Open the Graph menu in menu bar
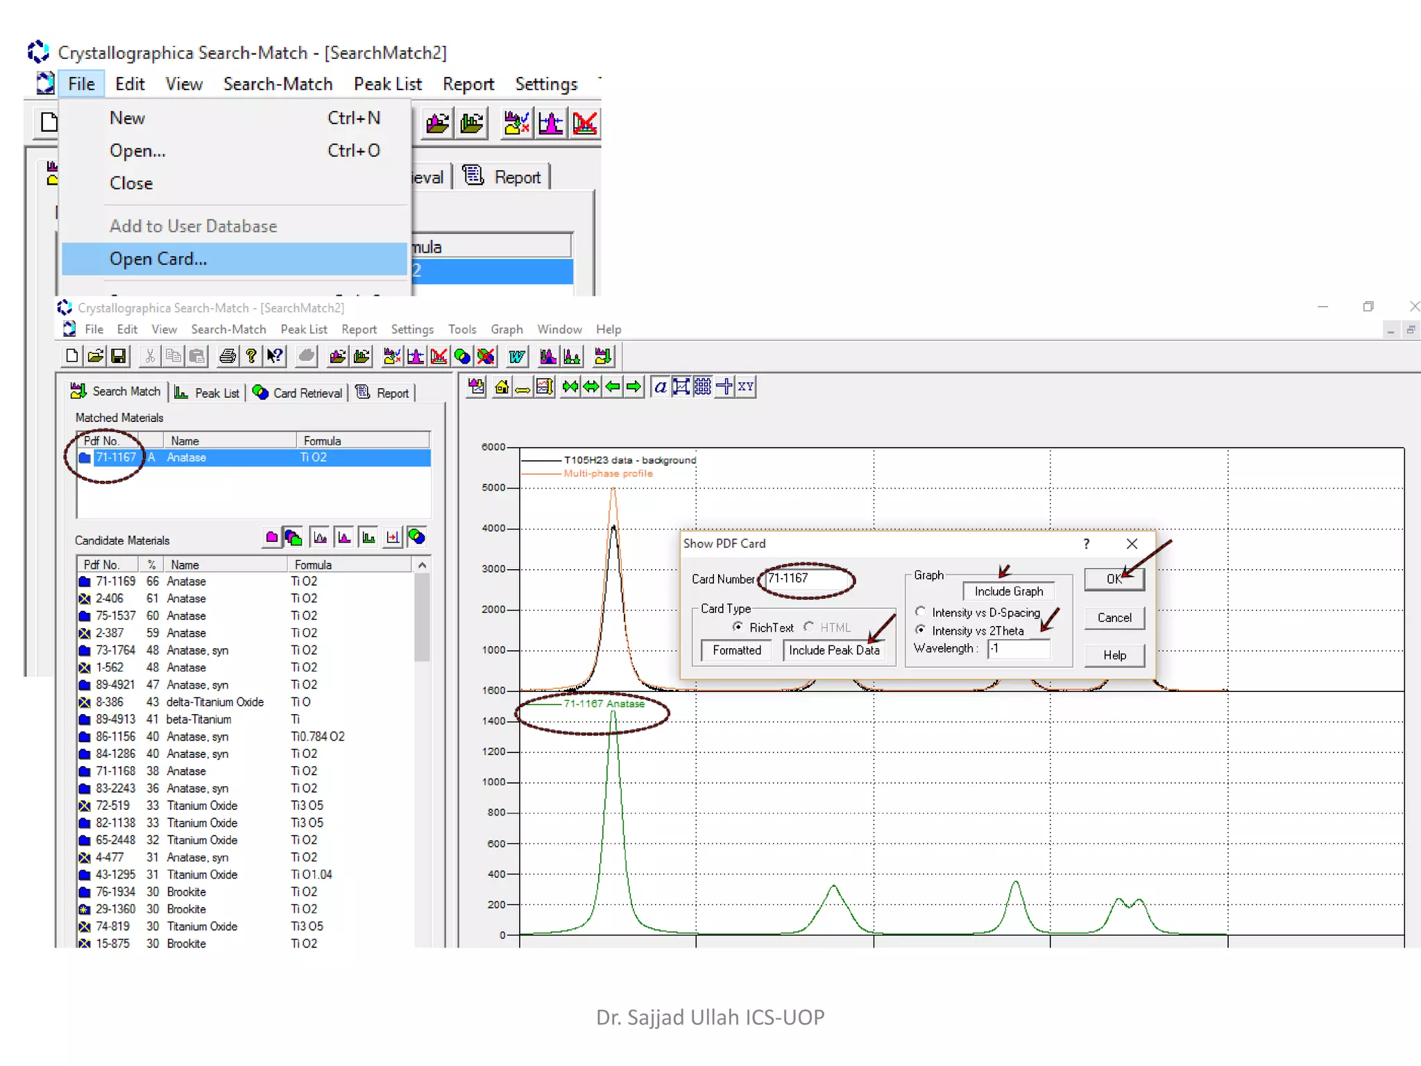 tap(507, 330)
